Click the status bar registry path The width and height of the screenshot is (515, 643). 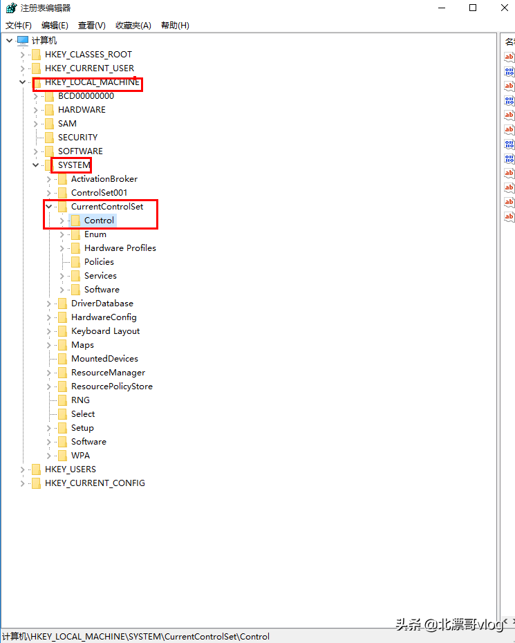tap(135, 637)
